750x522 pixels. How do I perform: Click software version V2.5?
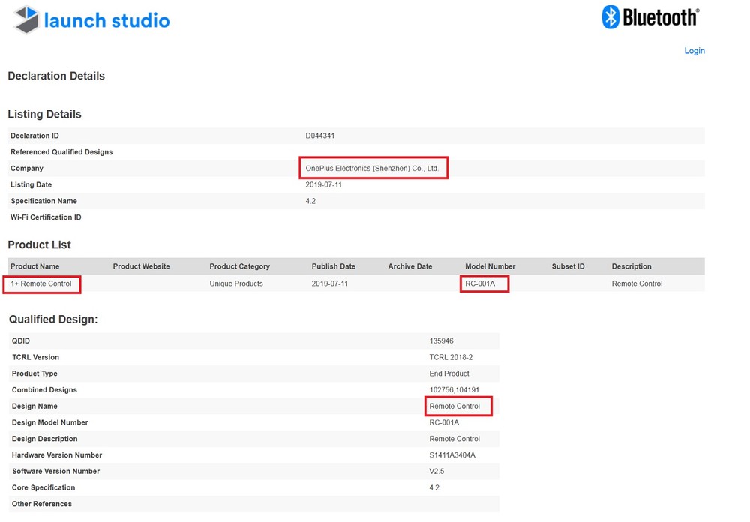pos(436,471)
